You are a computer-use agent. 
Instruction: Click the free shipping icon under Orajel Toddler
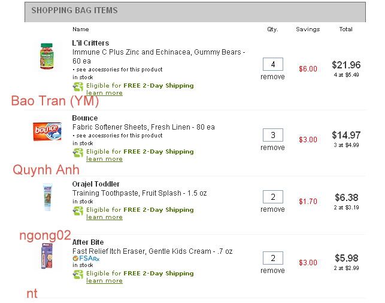(78, 211)
